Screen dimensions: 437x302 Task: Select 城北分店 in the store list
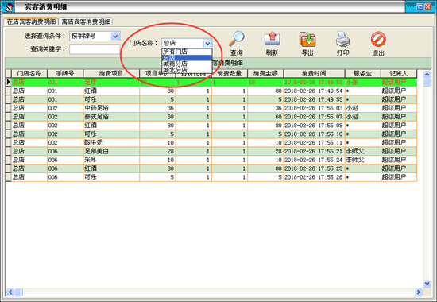(x=187, y=70)
